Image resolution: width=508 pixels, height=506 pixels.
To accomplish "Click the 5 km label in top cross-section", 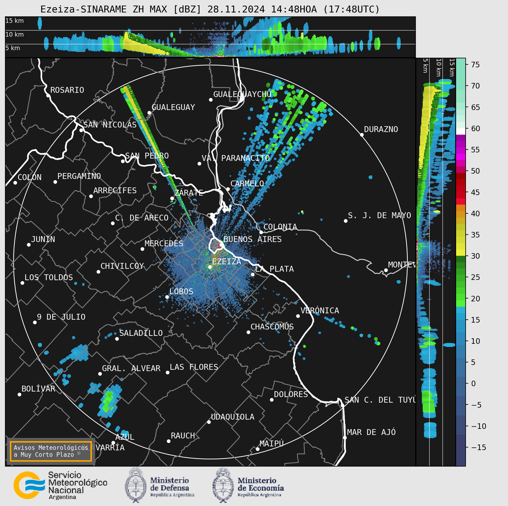I will point(13,48).
